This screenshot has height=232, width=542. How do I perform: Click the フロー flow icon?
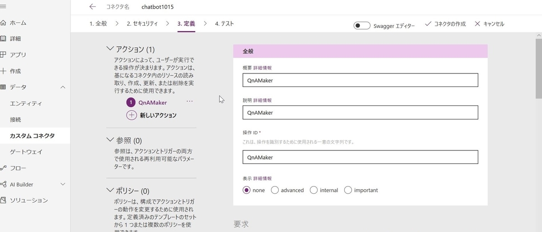pyautogui.click(x=3, y=168)
